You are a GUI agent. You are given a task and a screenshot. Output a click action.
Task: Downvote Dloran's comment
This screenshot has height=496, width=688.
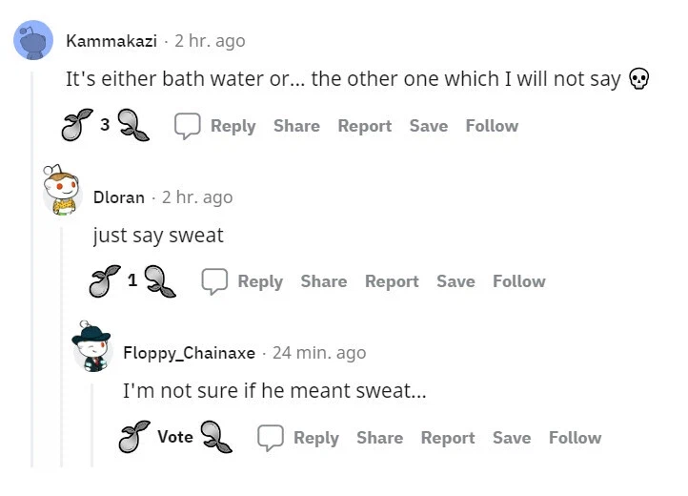point(159,281)
